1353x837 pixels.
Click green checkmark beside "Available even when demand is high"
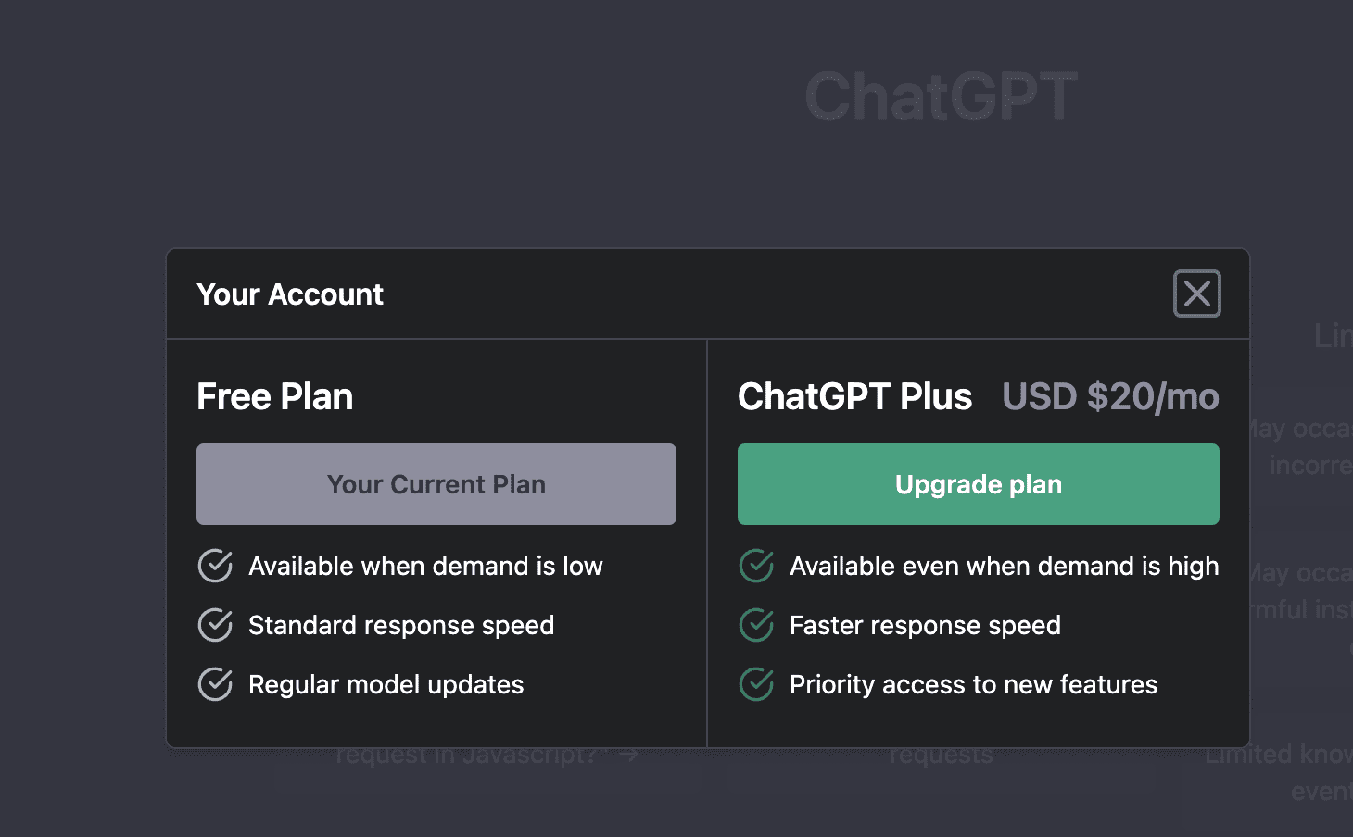(756, 566)
